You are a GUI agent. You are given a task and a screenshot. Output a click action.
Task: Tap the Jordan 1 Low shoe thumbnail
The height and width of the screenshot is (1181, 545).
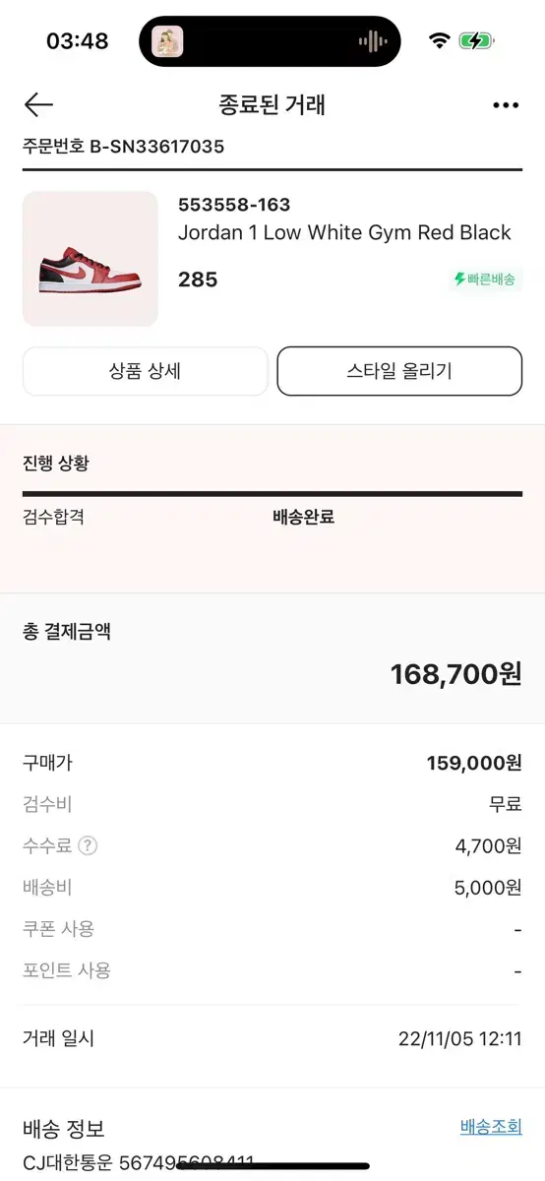coord(91,259)
